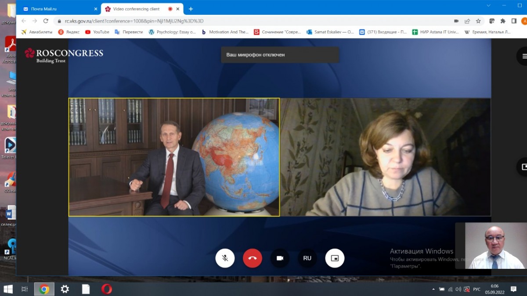The image size is (527, 296).
Task: Open the RU language selector
Action: pos(307,258)
